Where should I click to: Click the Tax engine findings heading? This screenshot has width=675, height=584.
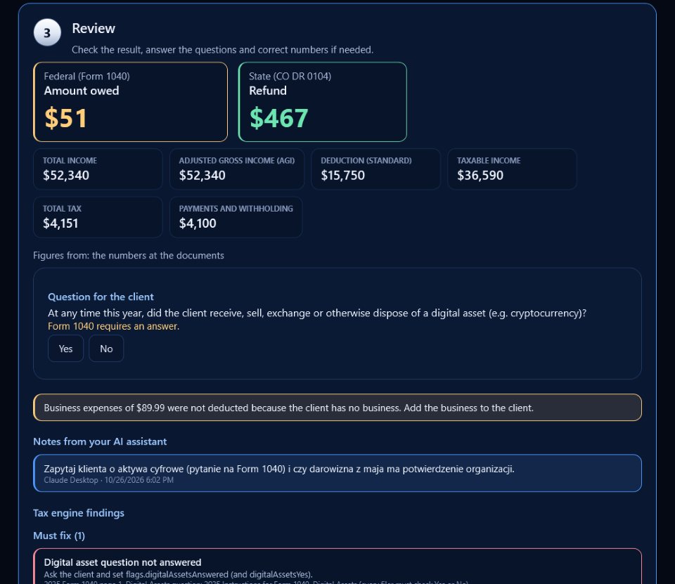click(79, 513)
